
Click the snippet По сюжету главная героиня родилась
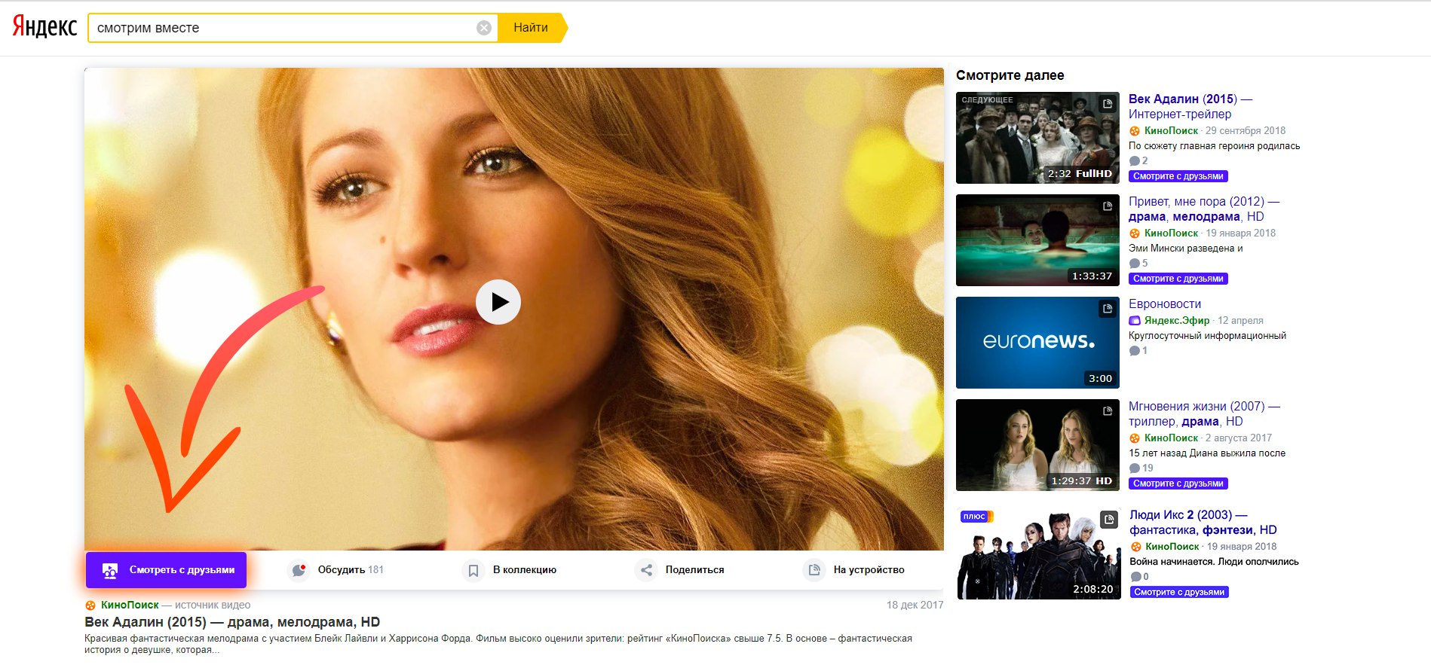coord(1214,146)
